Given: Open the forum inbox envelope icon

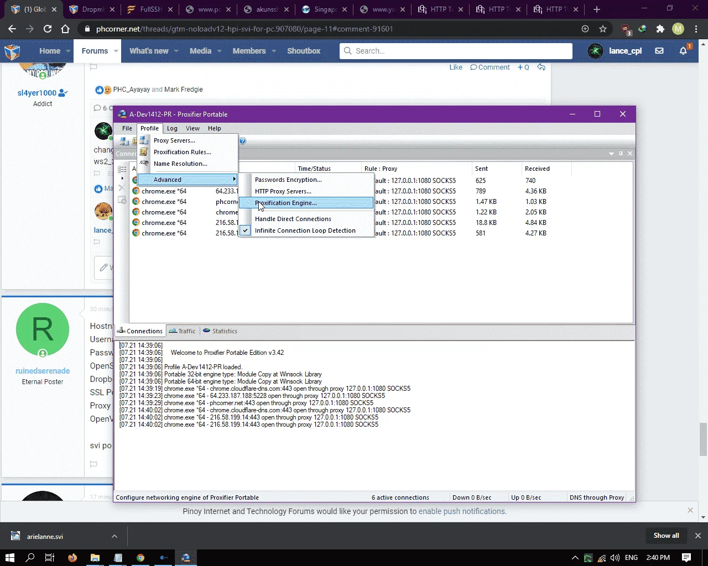Looking at the screenshot, I should (659, 51).
